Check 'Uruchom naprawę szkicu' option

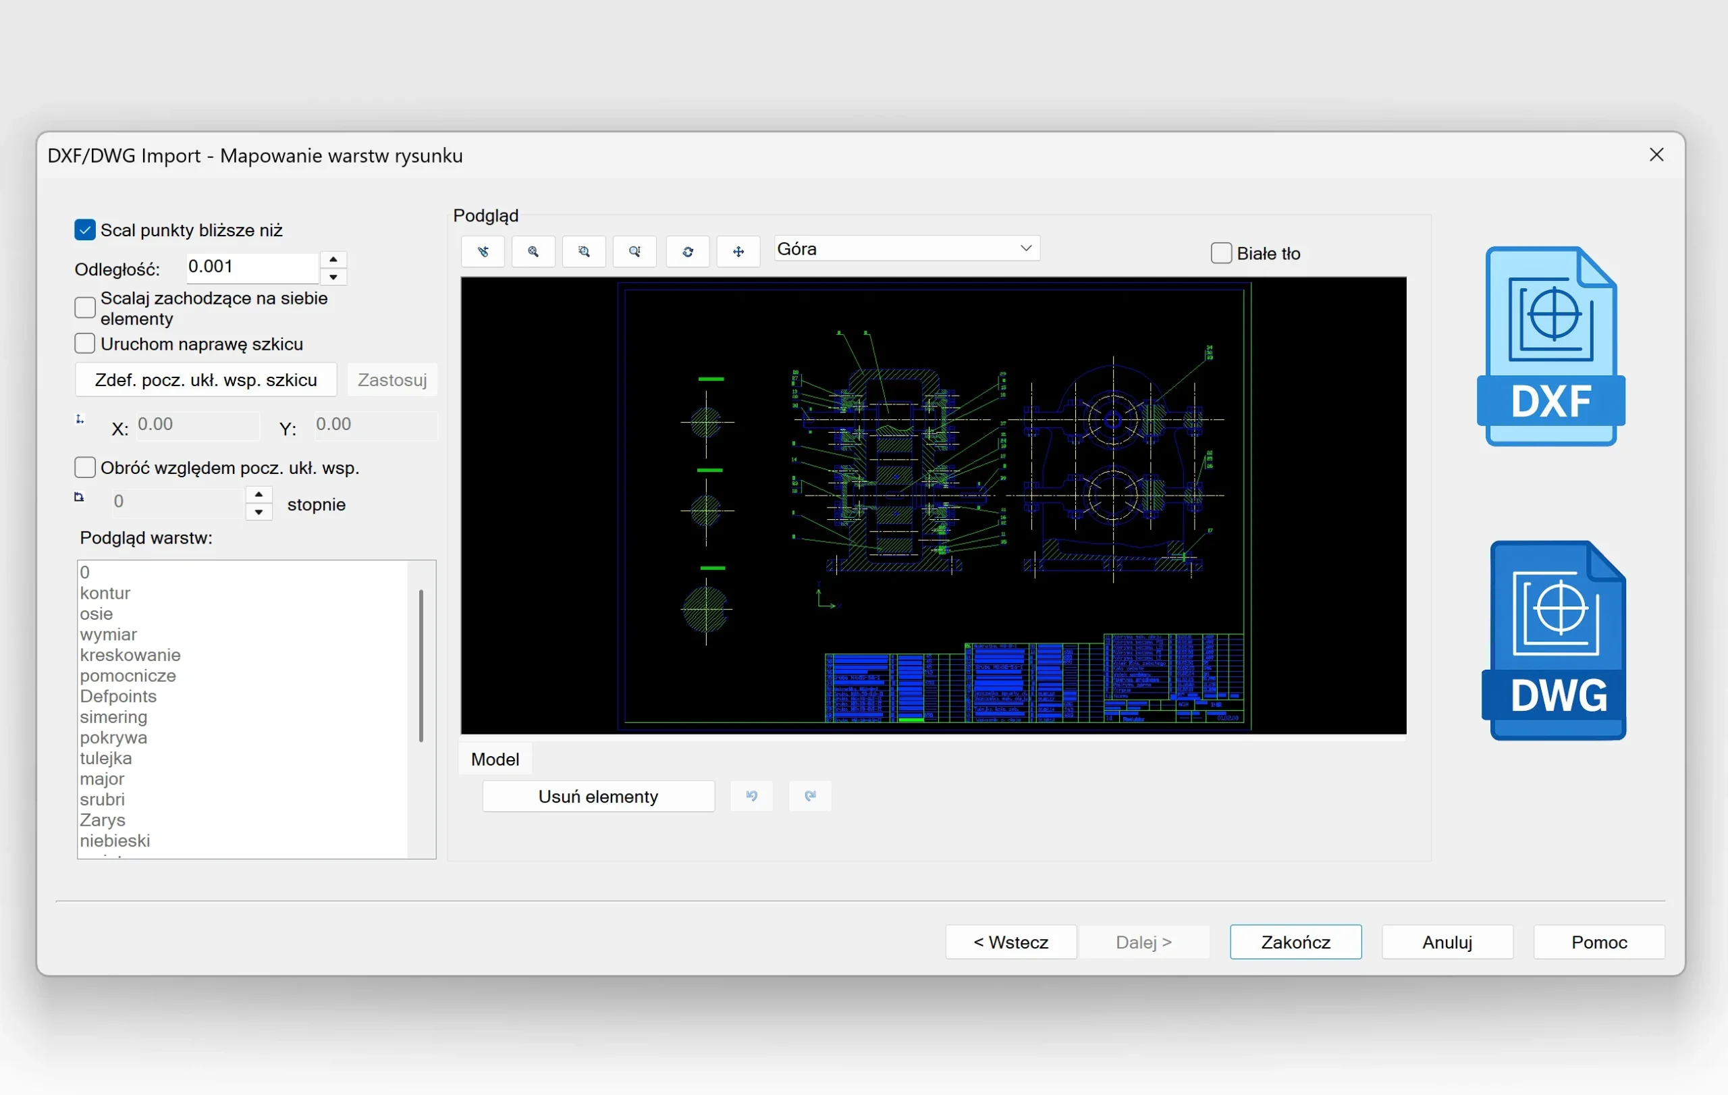pos(84,344)
